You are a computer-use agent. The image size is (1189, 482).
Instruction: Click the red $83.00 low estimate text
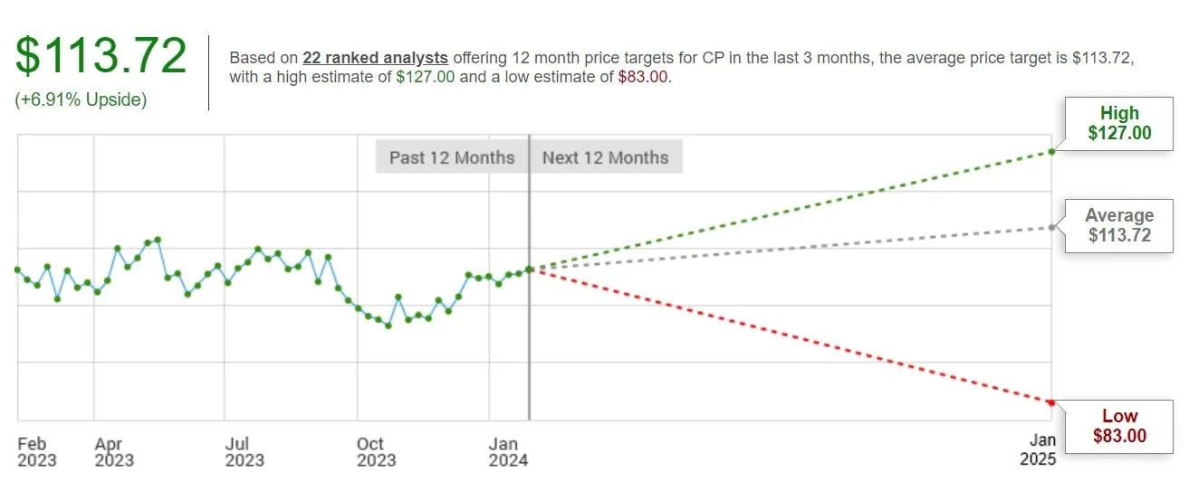[643, 77]
